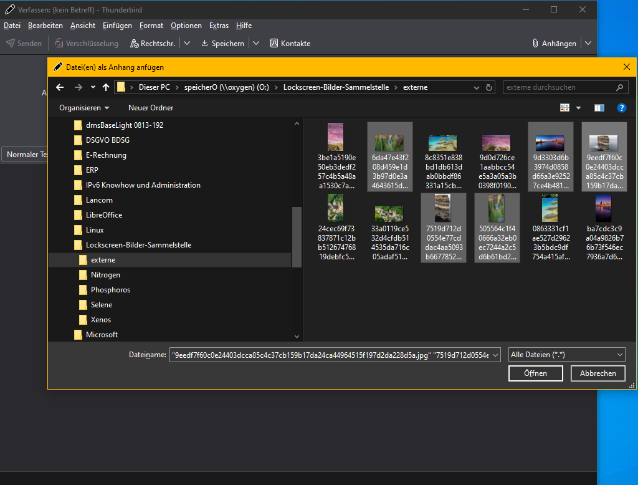The image size is (638, 485).
Task: Select the ba7cdc3c9 night skyline thumbnail
Action: (x=604, y=228)
